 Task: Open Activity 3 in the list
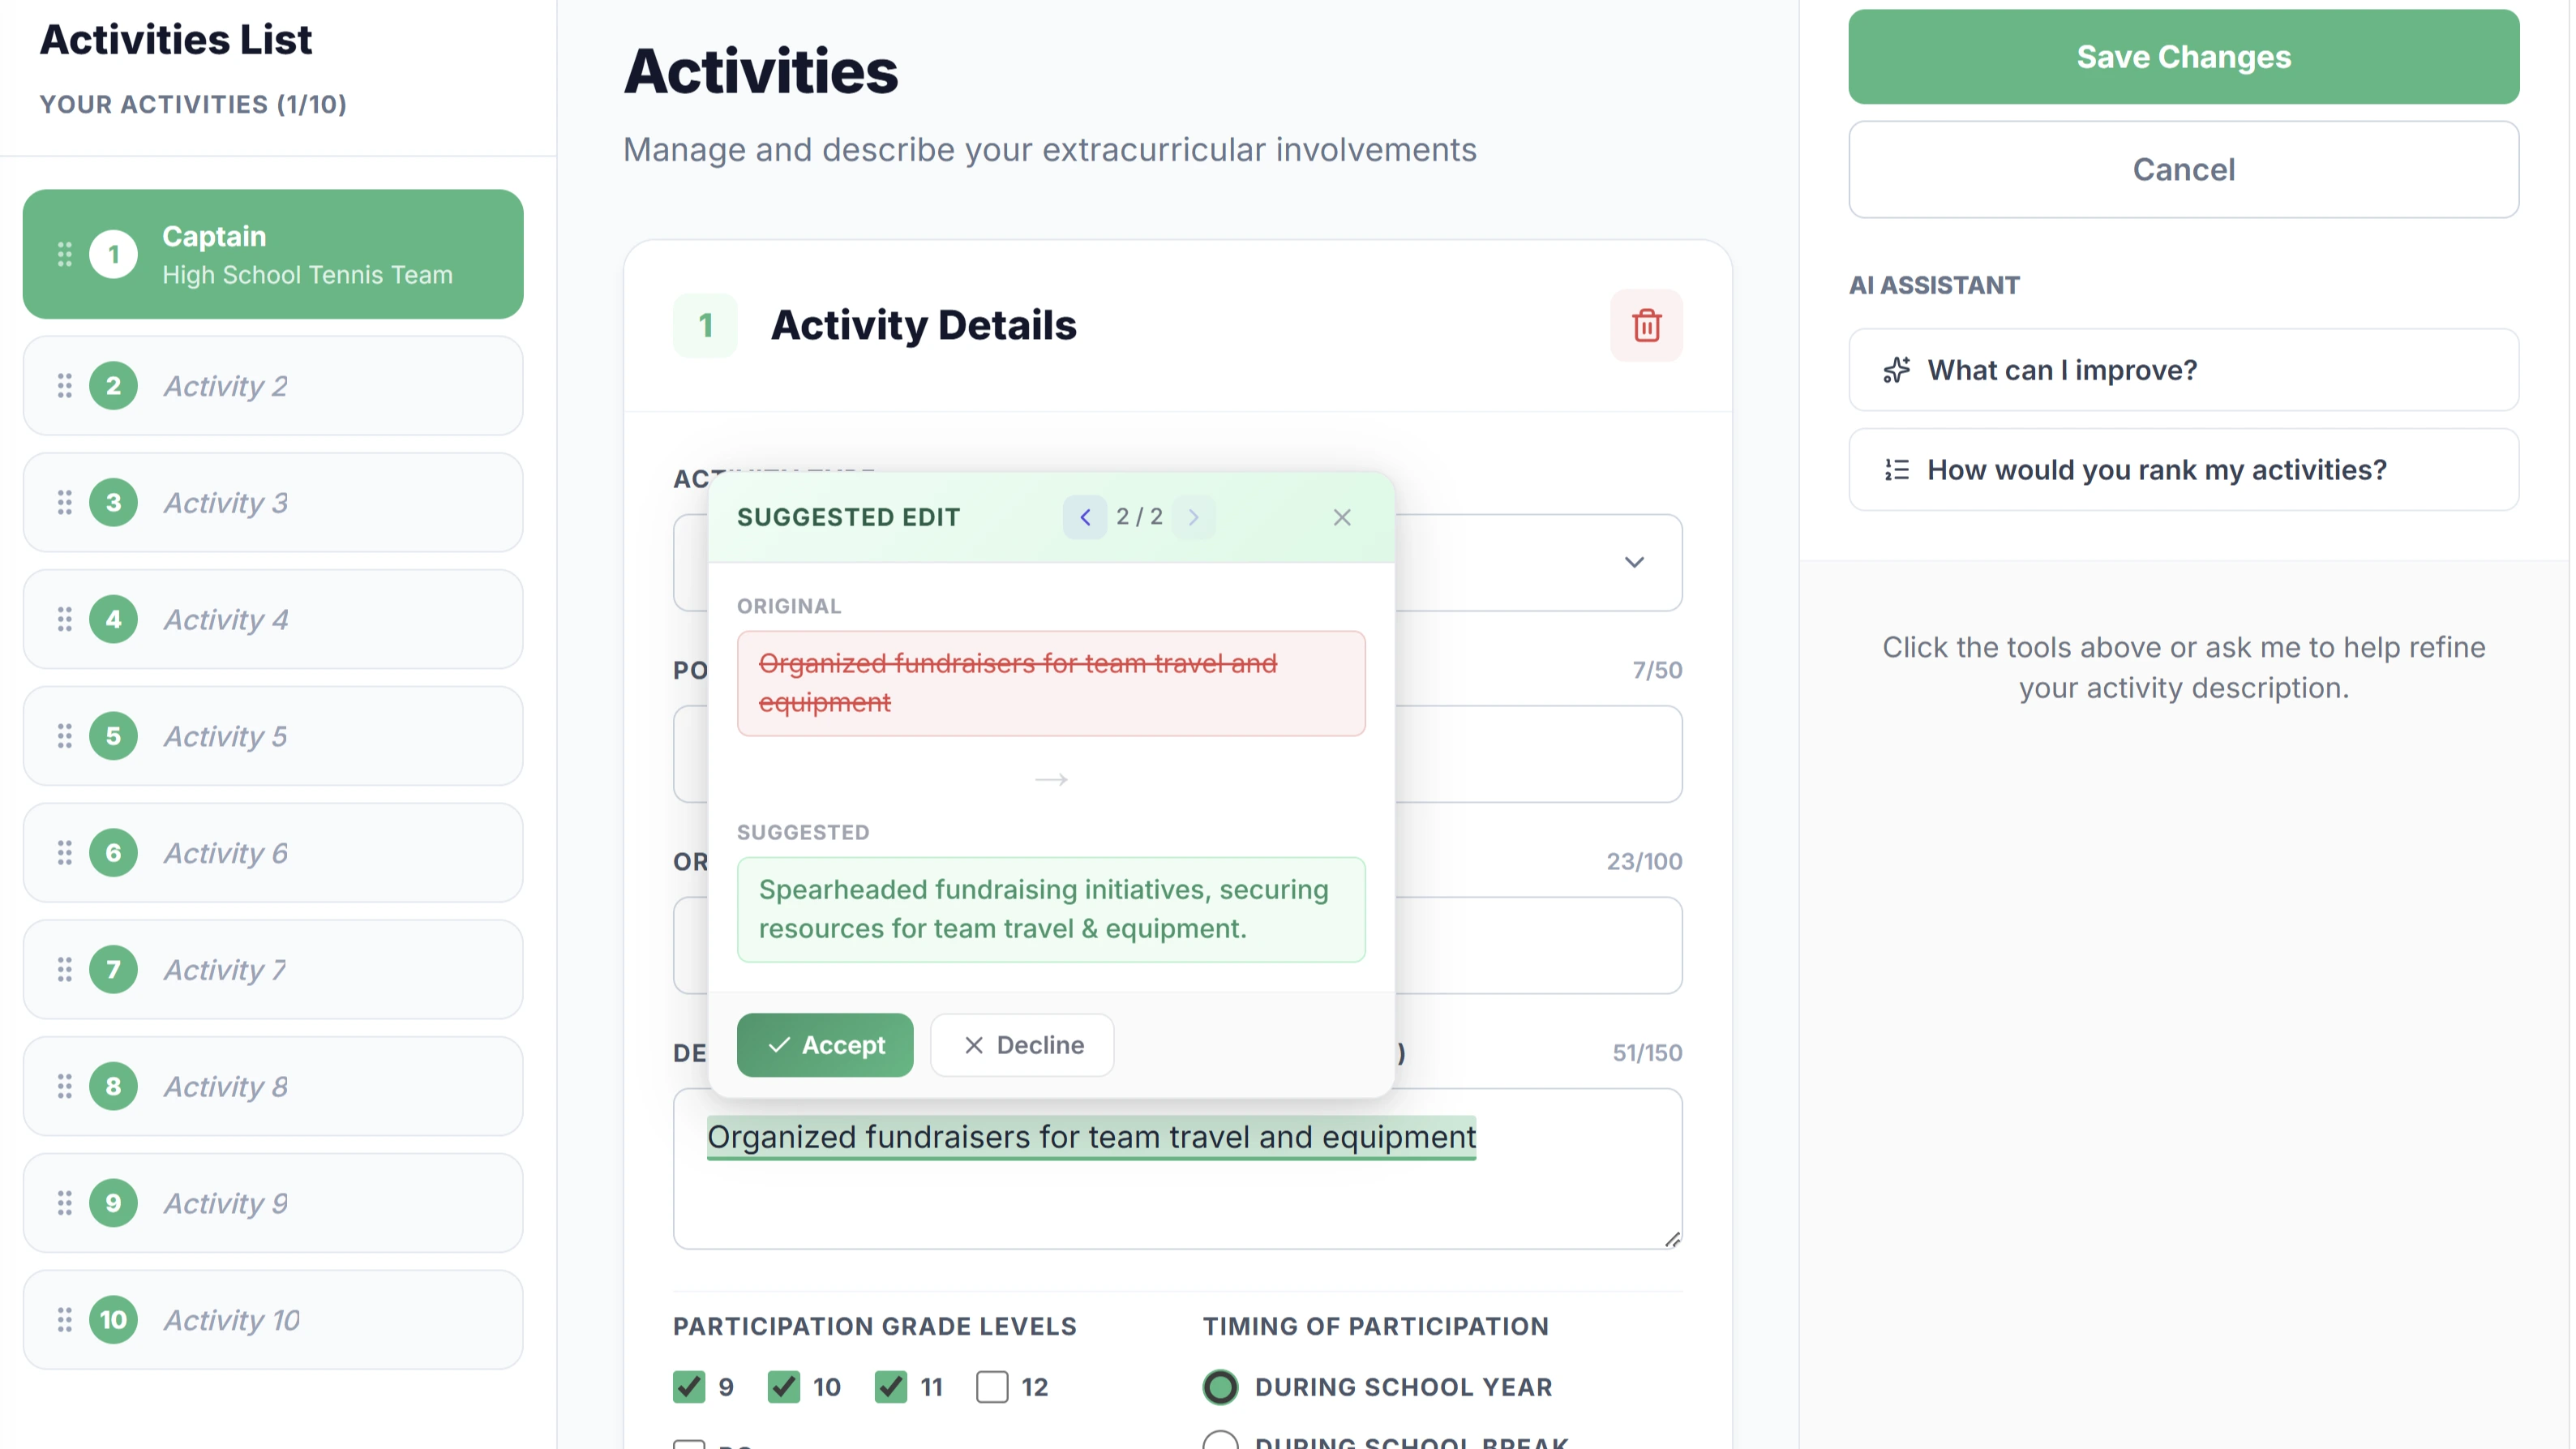273,502
